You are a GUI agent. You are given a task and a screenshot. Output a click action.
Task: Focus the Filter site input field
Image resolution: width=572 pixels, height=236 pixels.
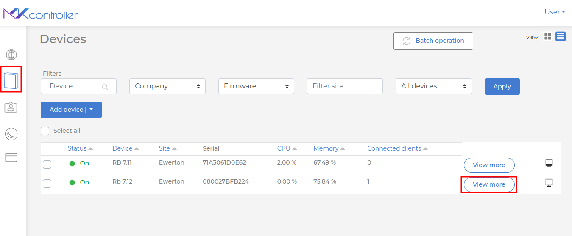[x=345, y=86]
